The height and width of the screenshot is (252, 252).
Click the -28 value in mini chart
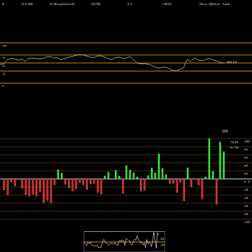162,245
